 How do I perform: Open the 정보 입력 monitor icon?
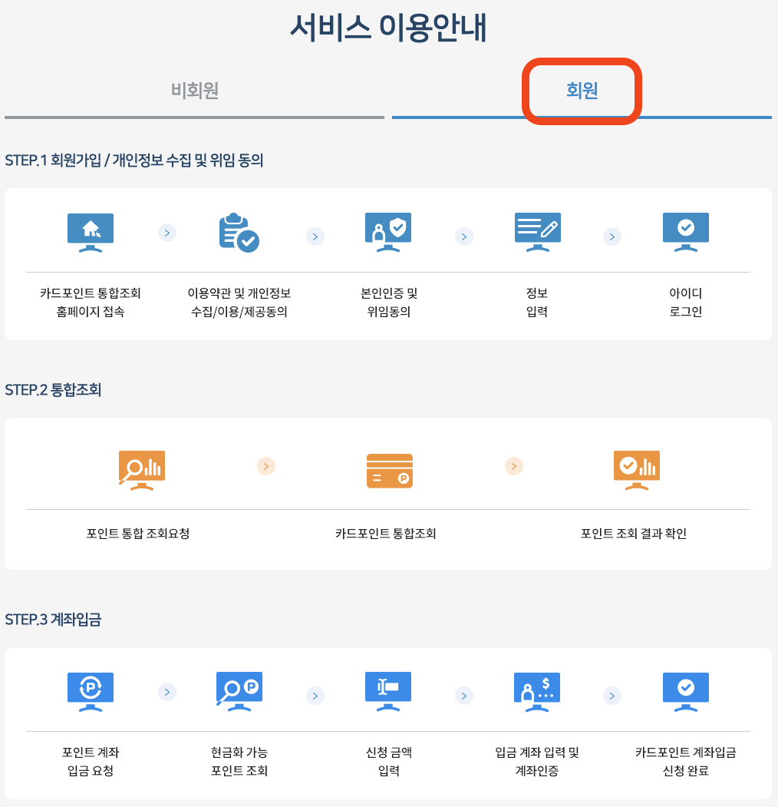tap(536, 232)
